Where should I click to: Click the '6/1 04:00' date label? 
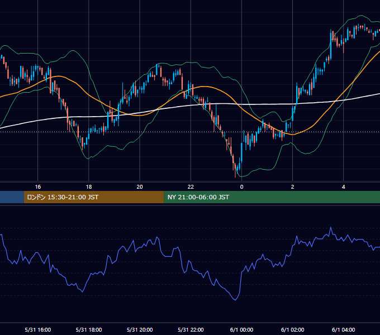tap(344, 329)
